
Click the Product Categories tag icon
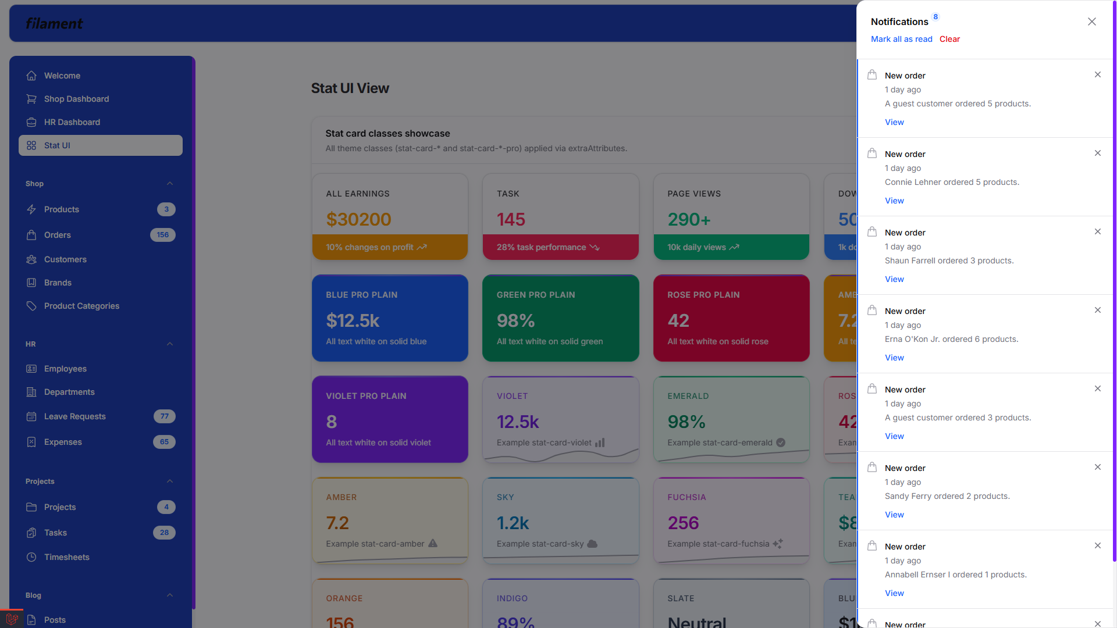(x=31, y=306)
